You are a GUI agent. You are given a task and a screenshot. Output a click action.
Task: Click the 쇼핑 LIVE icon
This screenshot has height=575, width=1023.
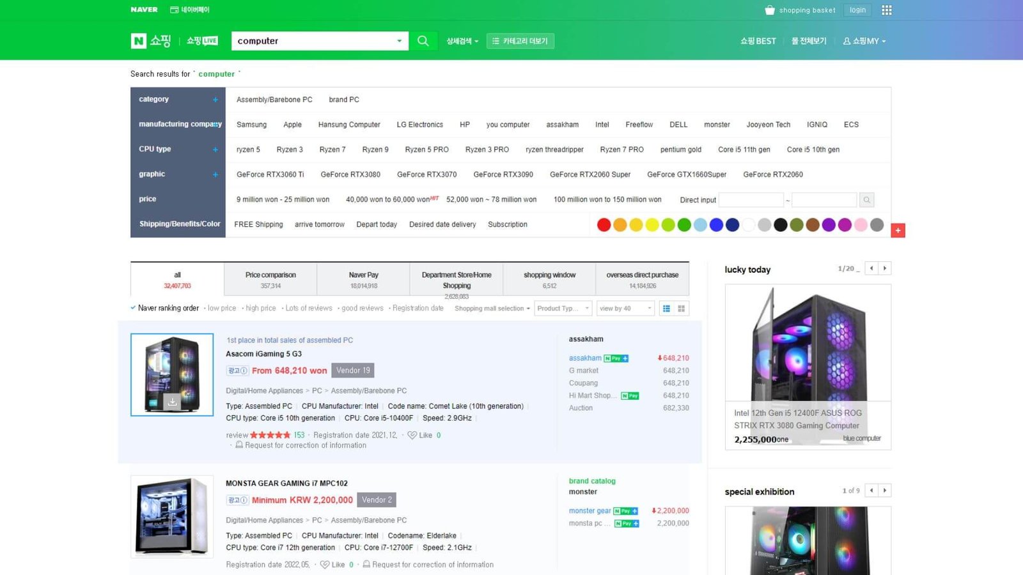pyautogui.click(x=201, y=40)
